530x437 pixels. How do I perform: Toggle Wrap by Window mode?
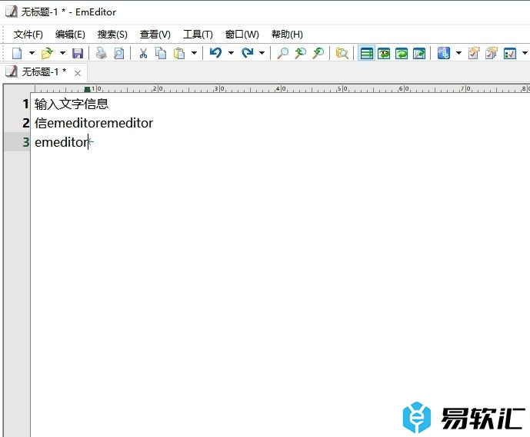coord(402,53)
